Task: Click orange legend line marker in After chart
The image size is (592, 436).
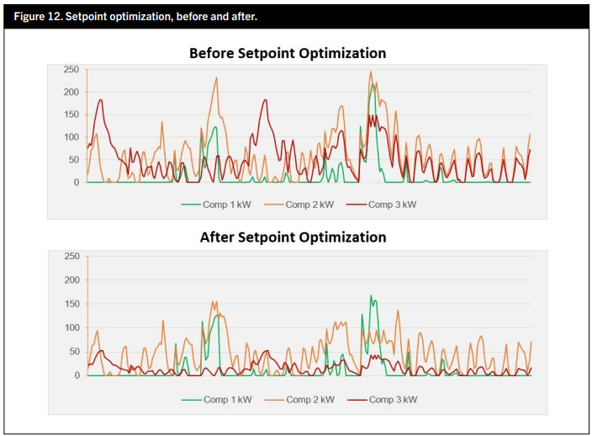Action: click(x=274, y=399)
